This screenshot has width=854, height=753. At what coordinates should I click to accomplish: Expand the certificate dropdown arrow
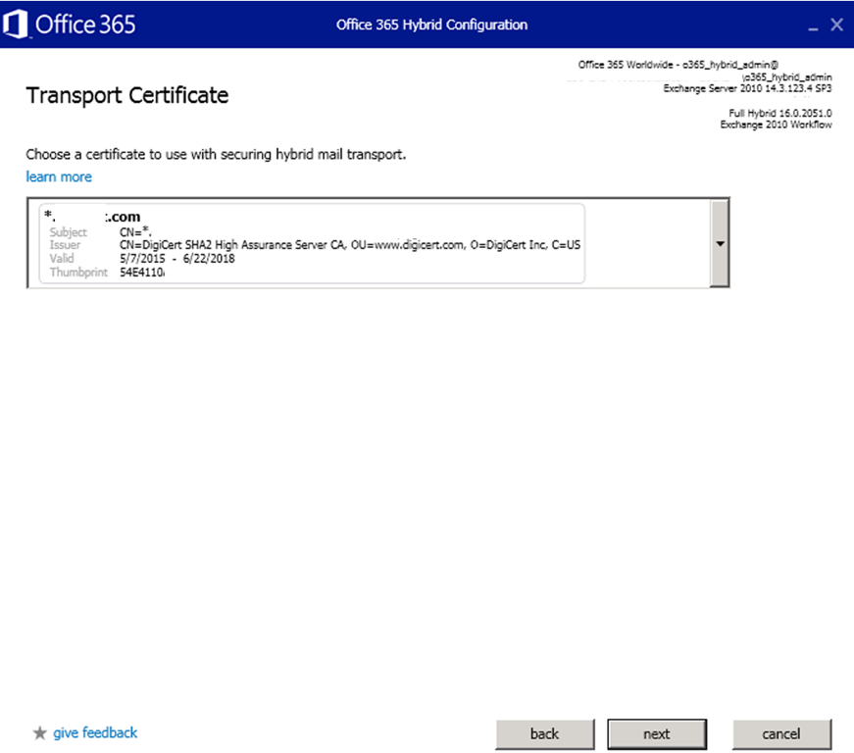[x=720, y=243]
